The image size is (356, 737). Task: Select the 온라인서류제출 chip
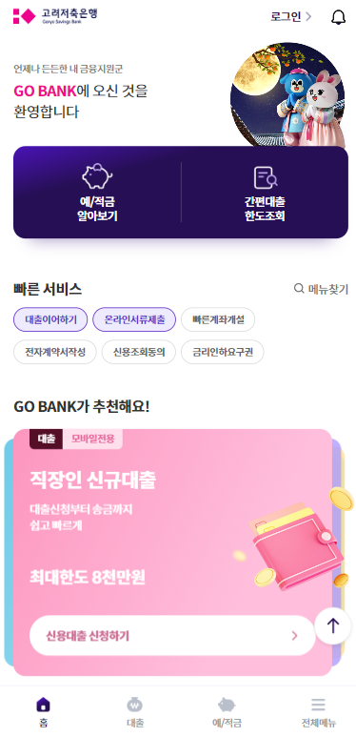[134, 319]
